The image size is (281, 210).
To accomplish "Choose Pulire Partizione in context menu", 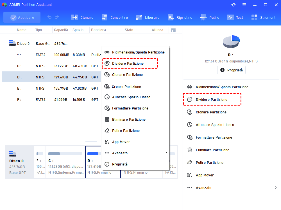I will click(x=135, y=130).
